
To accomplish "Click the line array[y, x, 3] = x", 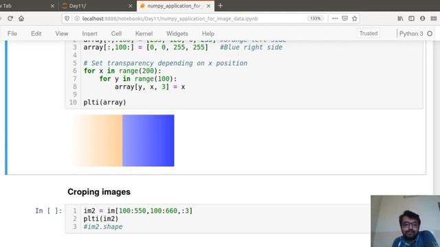I will tap(150, 87).
